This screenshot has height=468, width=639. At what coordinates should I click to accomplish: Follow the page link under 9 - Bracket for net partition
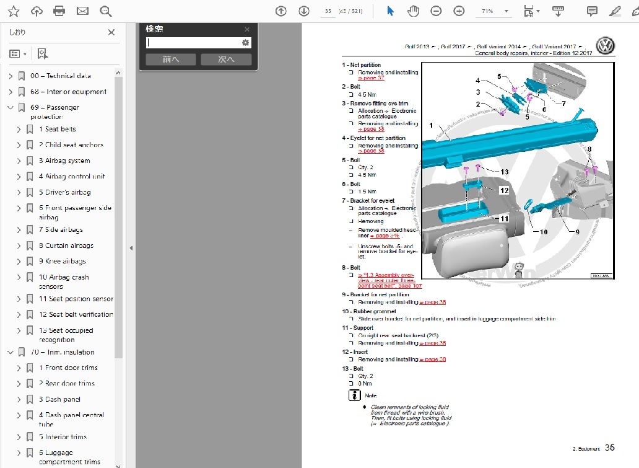pos(433,302)
